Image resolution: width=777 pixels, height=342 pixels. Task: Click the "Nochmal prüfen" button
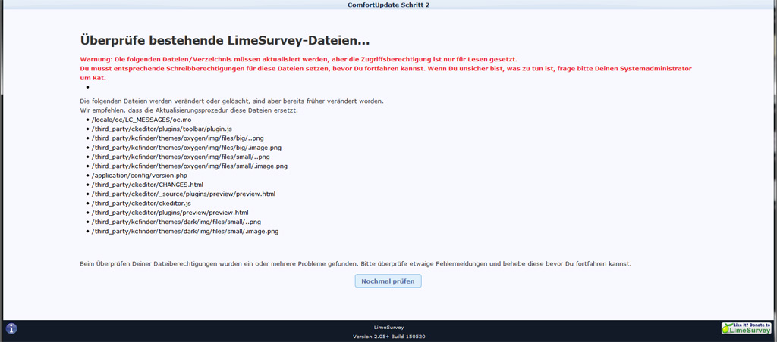point(388,281)
